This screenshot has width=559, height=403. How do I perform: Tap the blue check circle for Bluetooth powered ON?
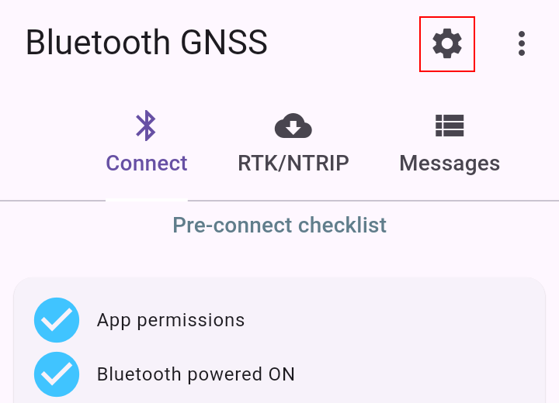point(57,374)
